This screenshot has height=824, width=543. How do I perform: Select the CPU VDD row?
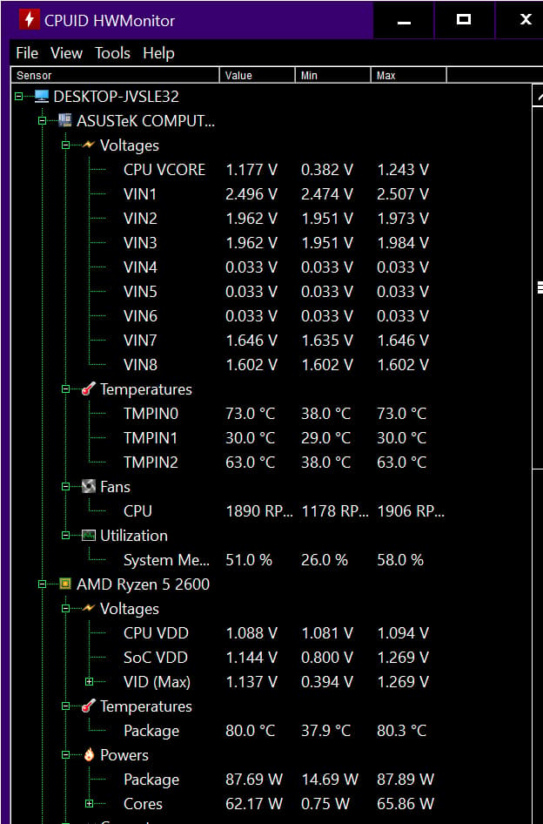click(x=276, y=633)
